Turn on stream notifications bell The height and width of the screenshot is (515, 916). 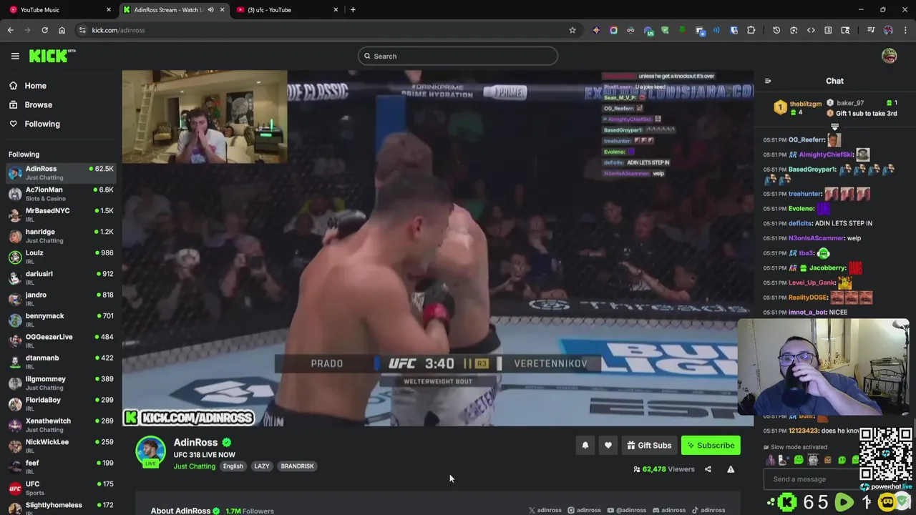pos(585,446)
